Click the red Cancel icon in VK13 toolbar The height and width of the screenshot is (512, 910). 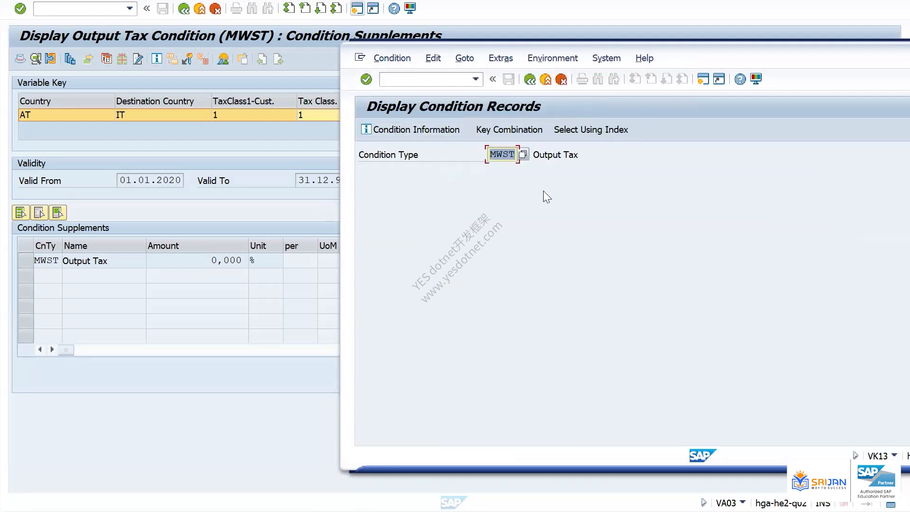[561, 79]
